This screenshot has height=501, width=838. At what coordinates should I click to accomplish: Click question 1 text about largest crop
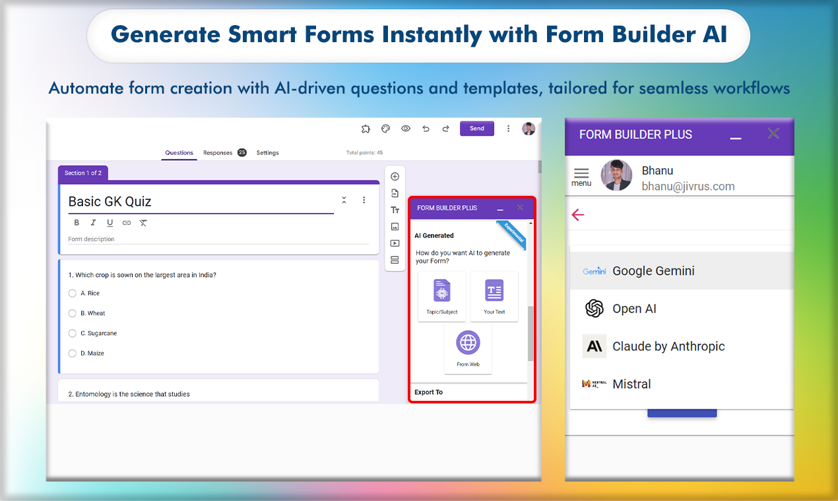point(143,275)
